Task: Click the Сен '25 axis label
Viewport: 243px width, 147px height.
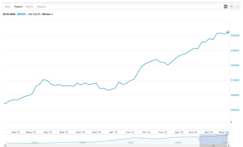Action: point(130,132)
